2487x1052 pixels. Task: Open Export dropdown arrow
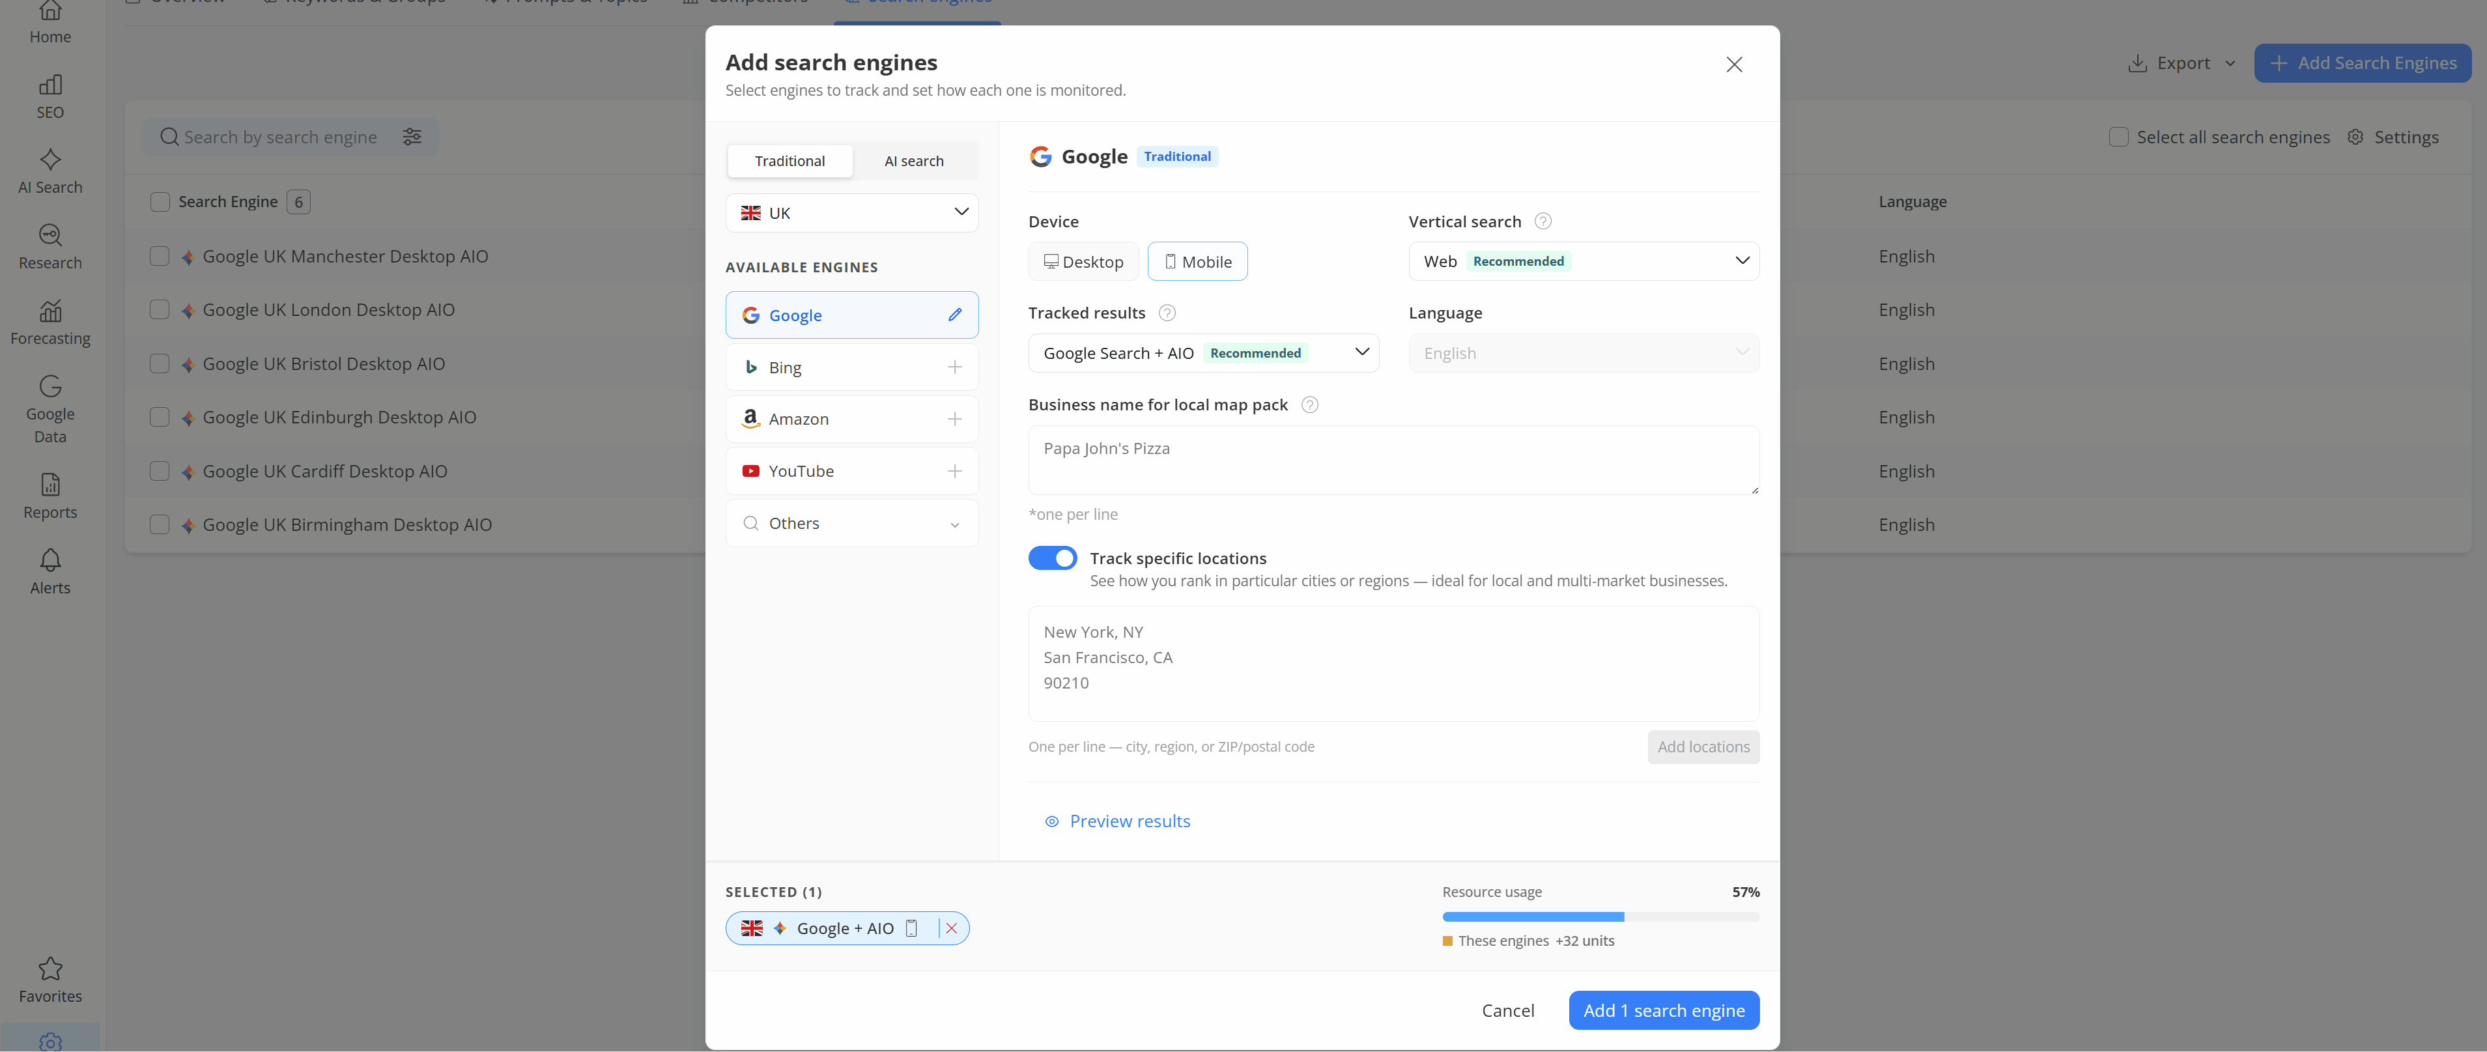2230,64
